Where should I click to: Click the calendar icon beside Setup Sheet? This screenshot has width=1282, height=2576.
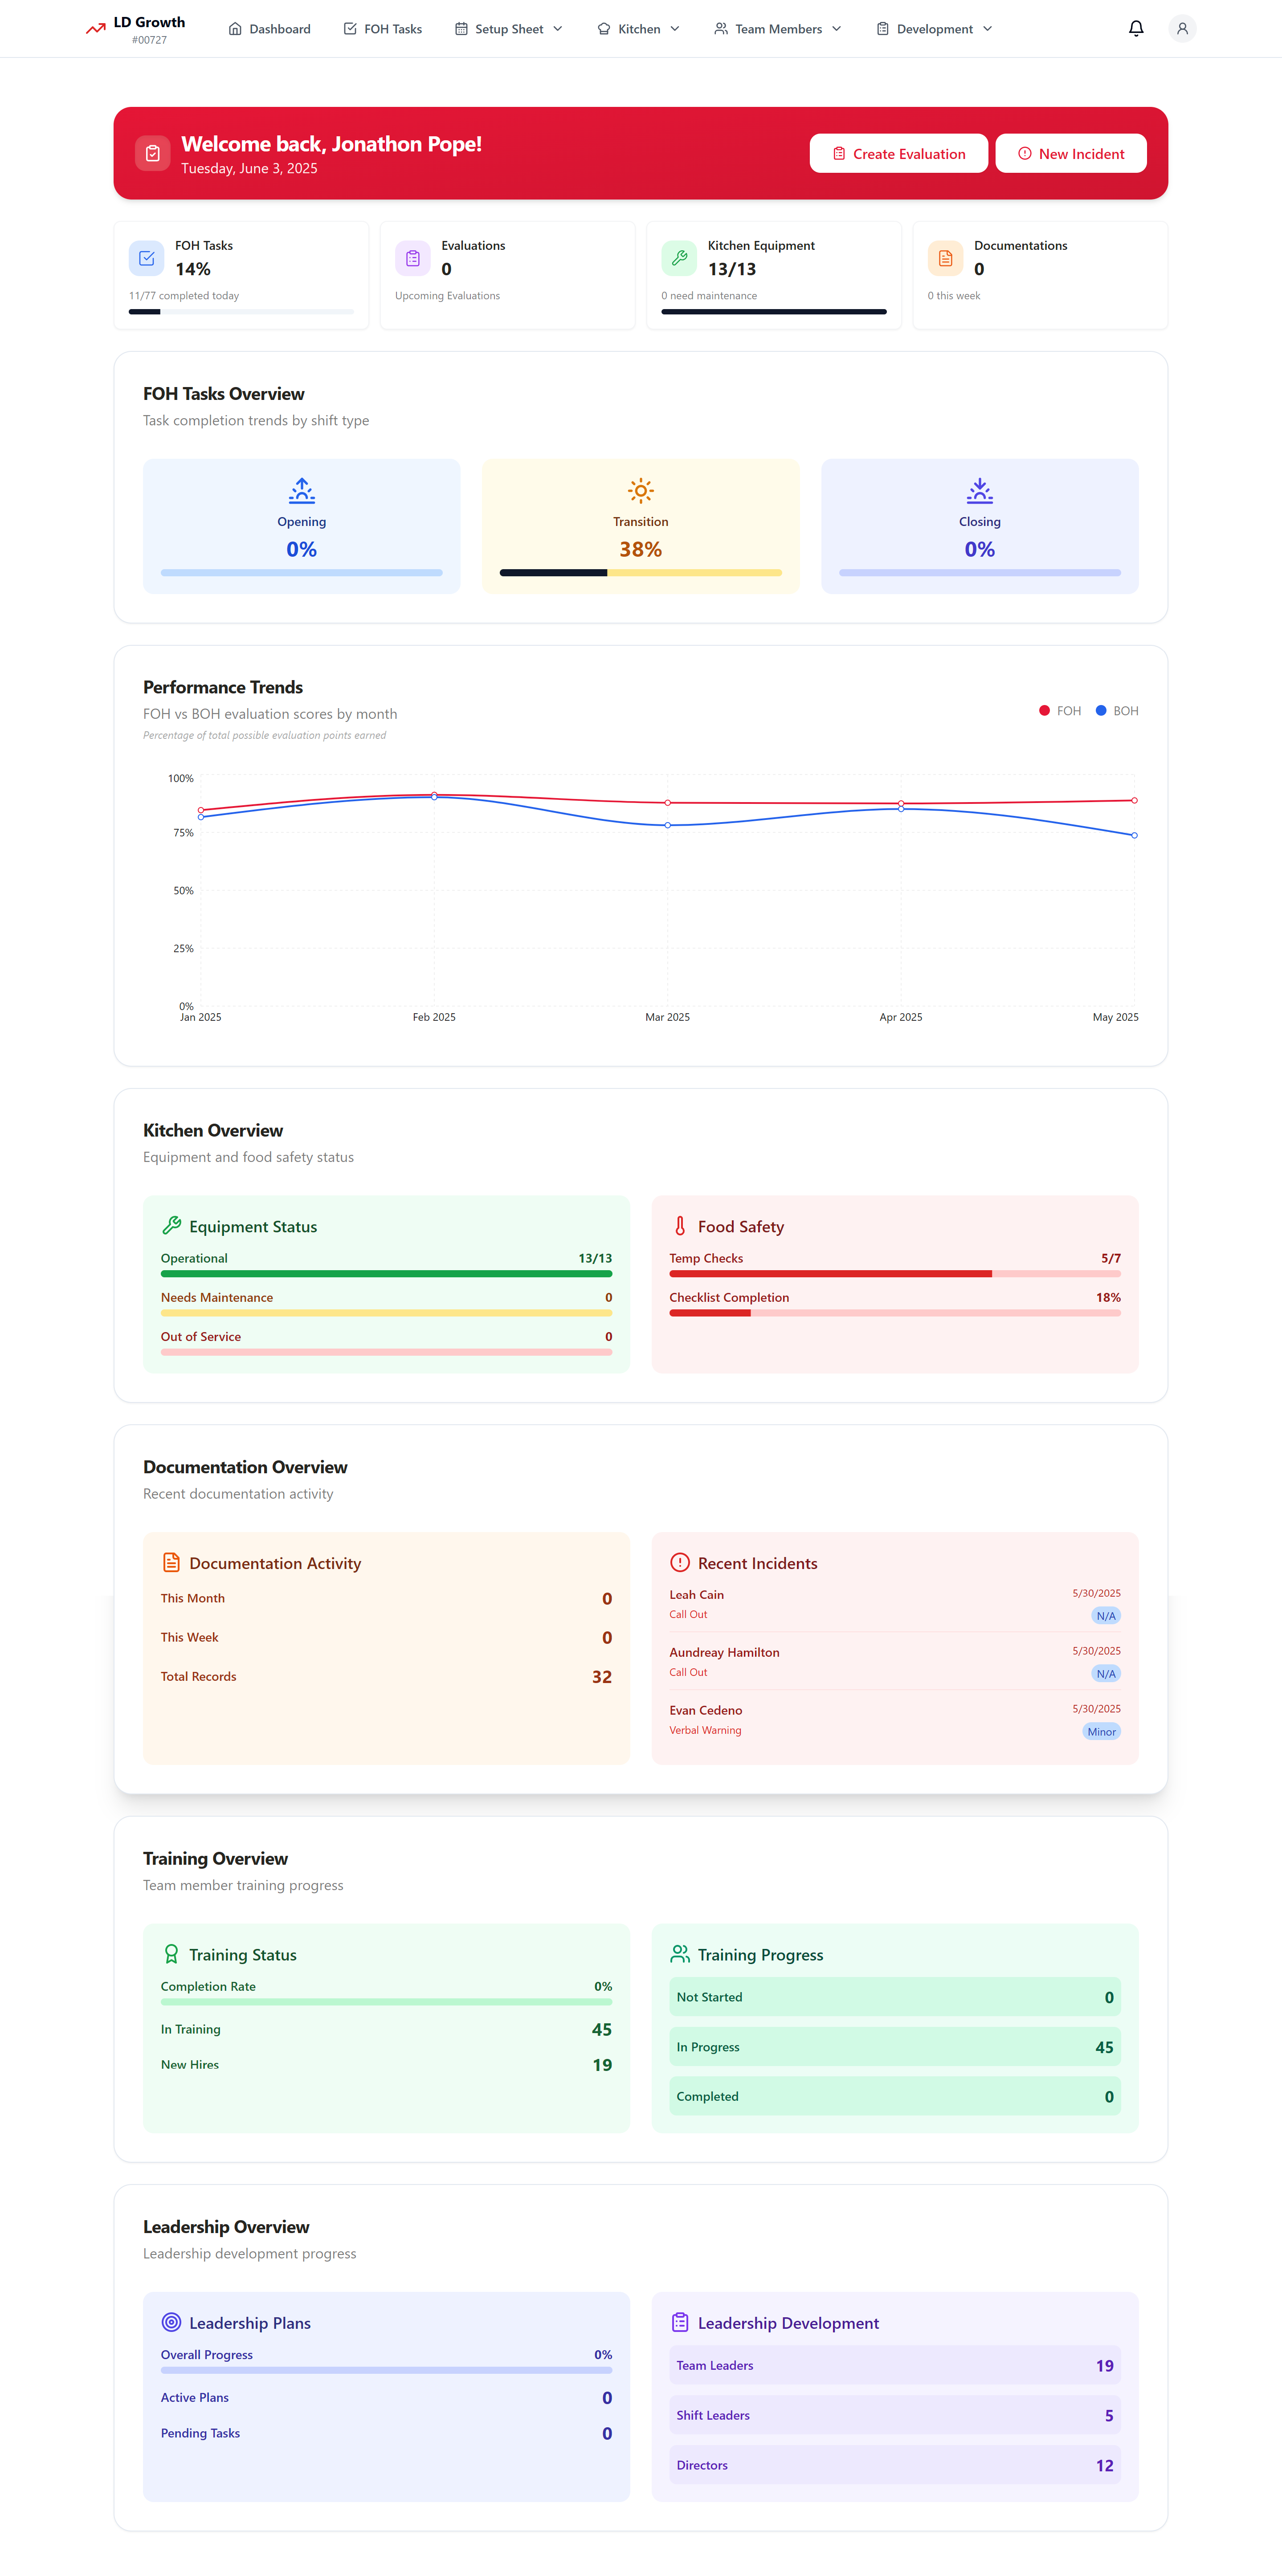tap(461, 29)
